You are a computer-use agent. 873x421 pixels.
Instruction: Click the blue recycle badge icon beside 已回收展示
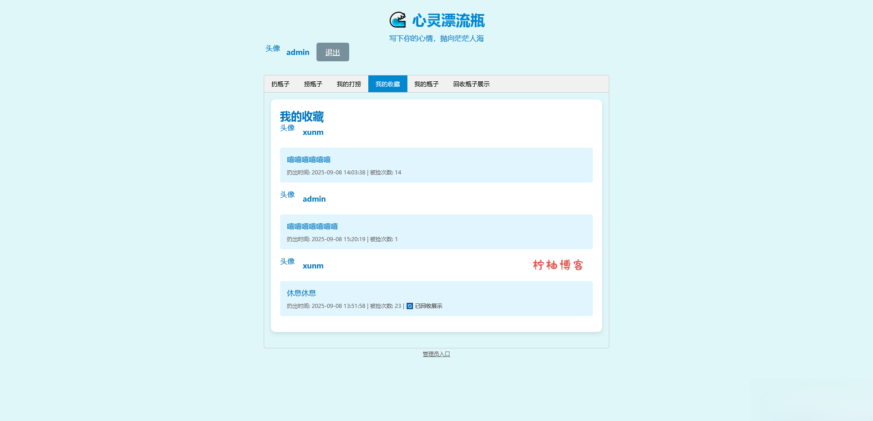coord(409,306)
